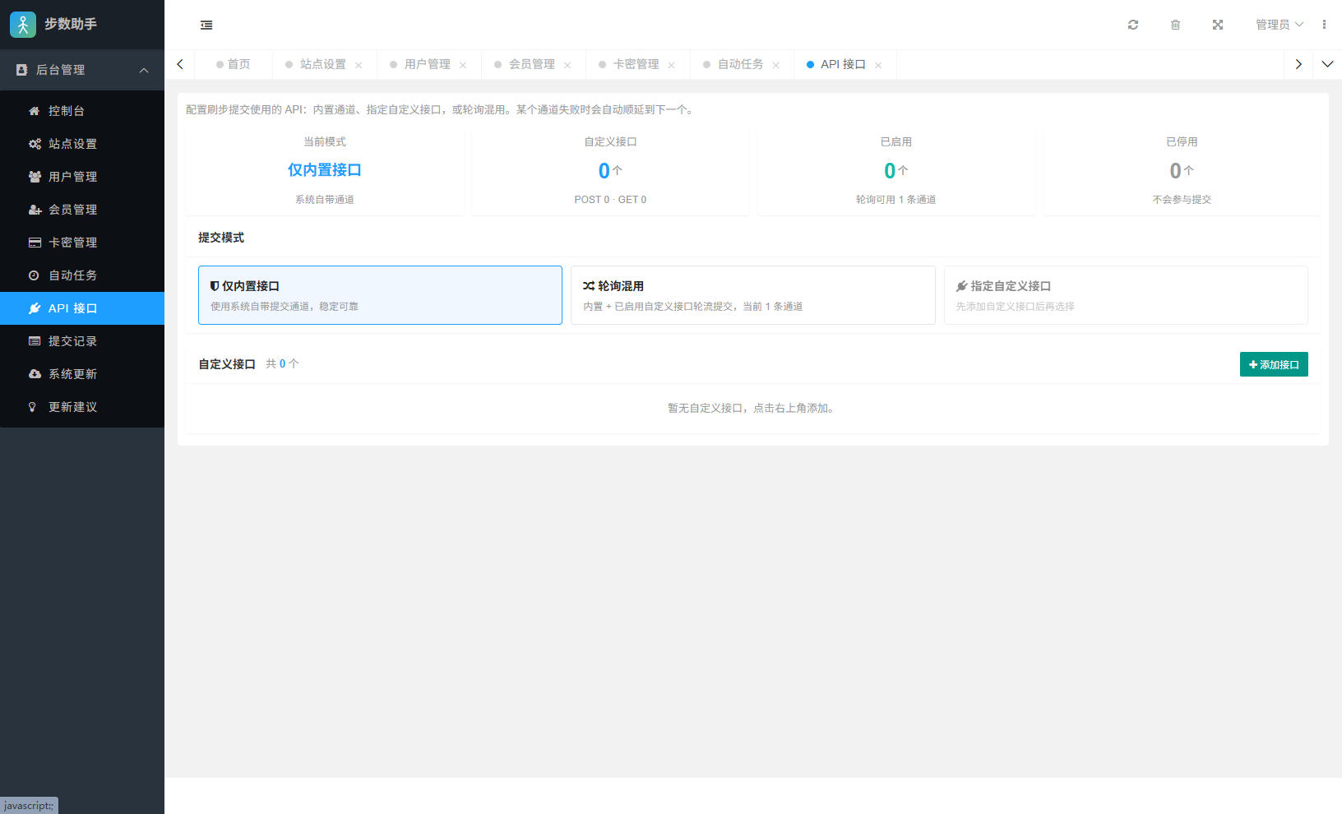Image resolution: width=1342 pixels, height=814 pixels.
Task: Open 站点设置 in the sidebar
Action: point(82,144)
